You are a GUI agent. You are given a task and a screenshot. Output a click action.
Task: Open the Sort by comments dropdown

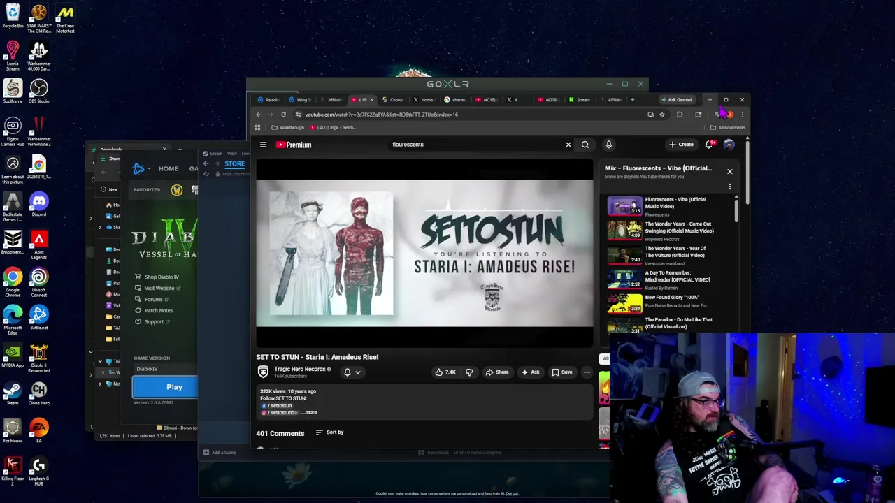(329, 432)
